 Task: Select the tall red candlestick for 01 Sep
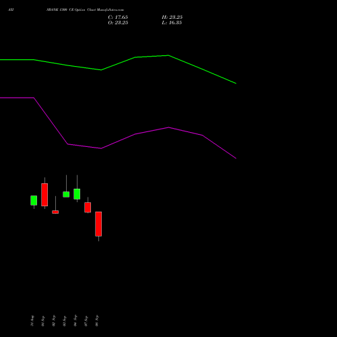click(x=44, y=195)
